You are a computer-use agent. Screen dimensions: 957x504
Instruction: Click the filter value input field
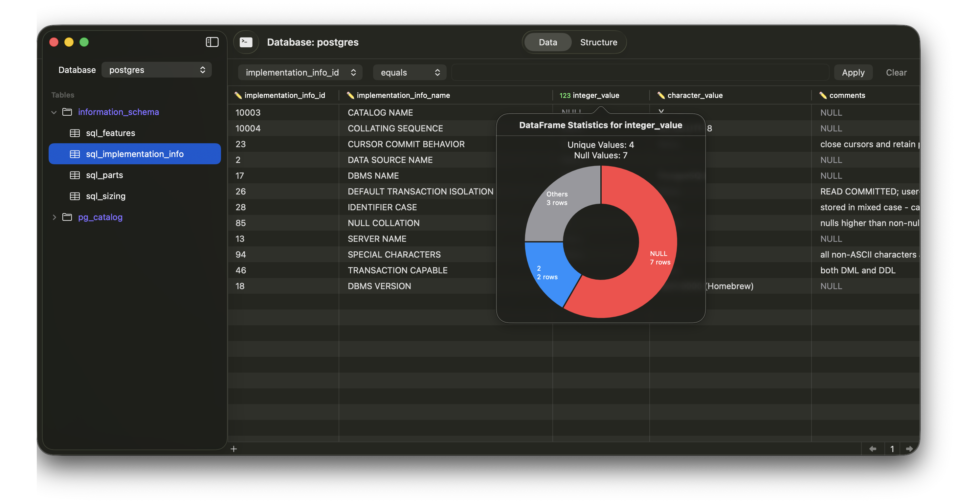(x=640, y=73)
